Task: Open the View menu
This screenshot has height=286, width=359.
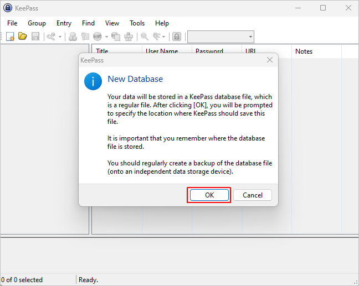Action: (x=112, y=23)
